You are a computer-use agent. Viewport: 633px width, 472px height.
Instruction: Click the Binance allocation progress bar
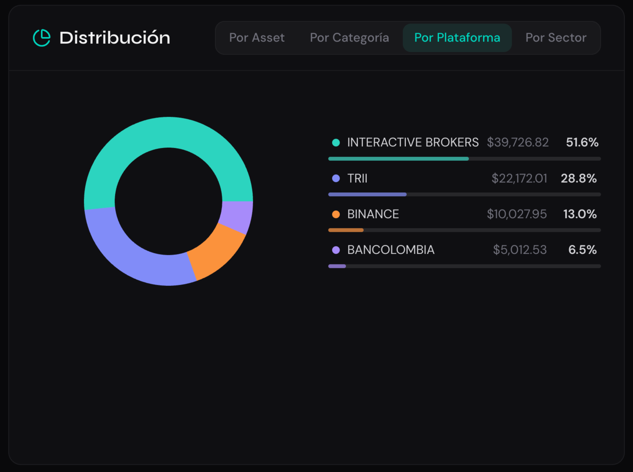click(464, 230)
